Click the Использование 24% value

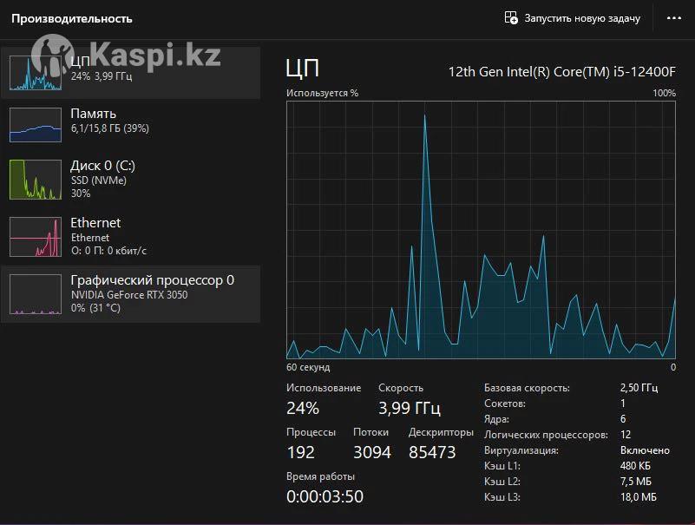tap(303, 408)
